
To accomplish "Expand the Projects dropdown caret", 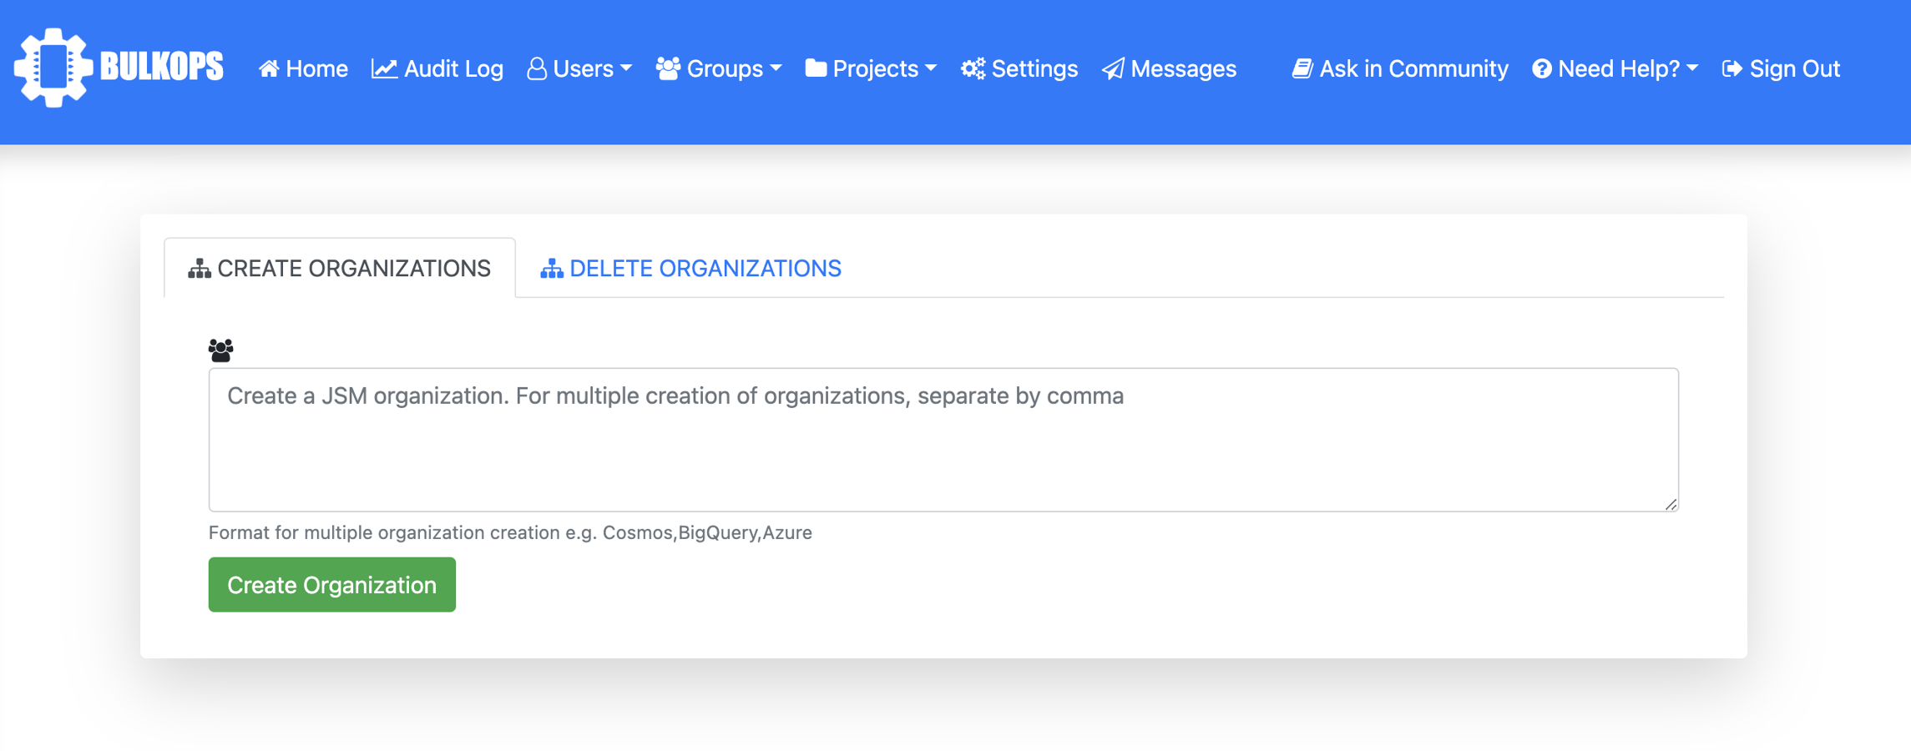I will point(932,68).
